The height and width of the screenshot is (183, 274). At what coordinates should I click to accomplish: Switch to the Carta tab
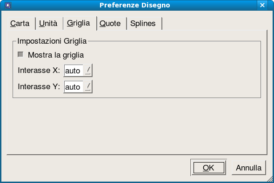[20, 23]
